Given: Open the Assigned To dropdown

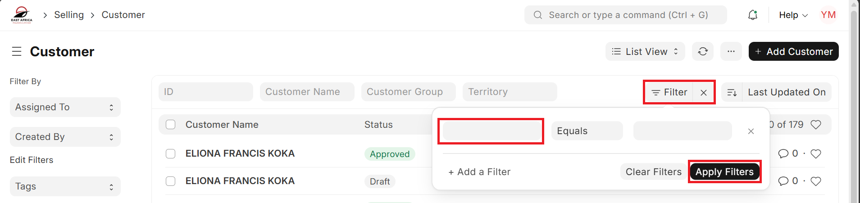Looking at the screenshot, I should point(65,107).
